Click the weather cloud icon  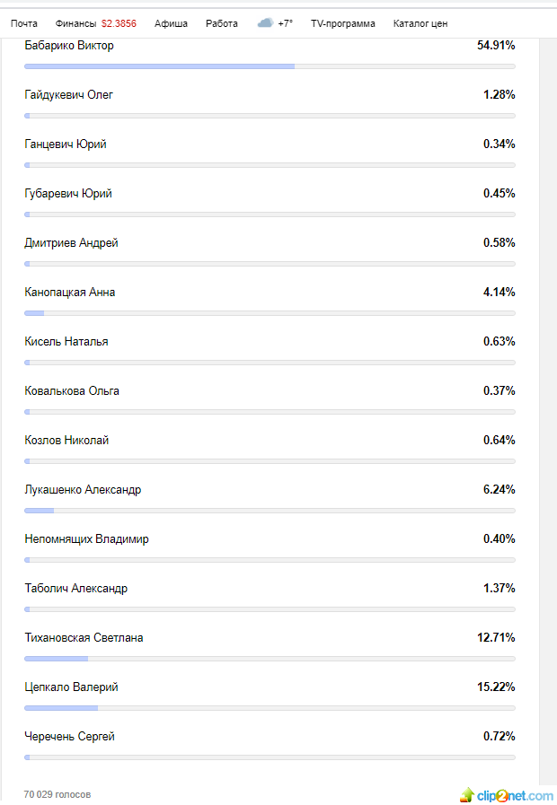pyautogui.click(x=265, y=23)
